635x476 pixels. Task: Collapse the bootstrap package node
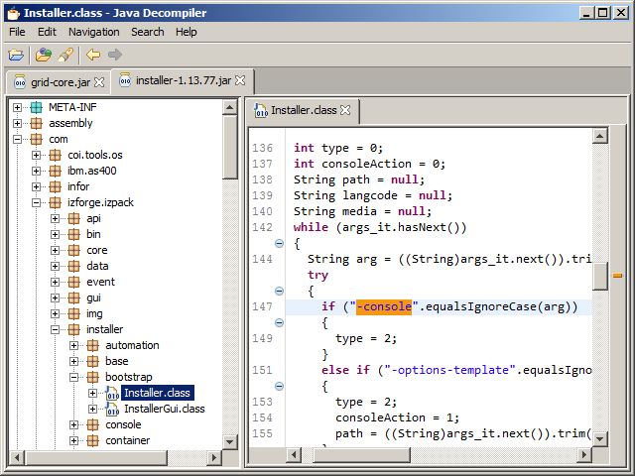point(74,377)
